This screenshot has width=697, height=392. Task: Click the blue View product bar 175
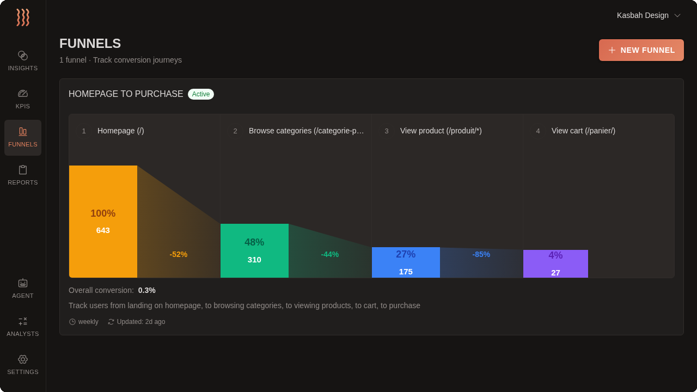pos(406,262)
